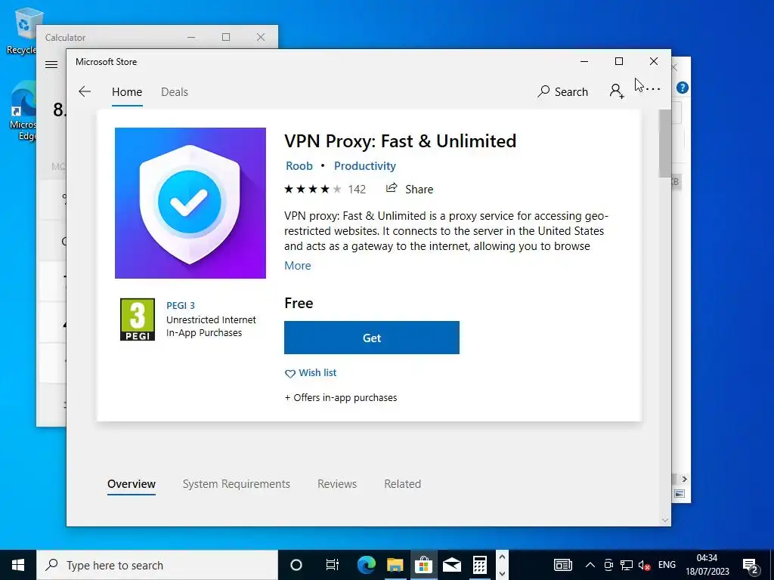Viewport: 774px width, 580px height.
Task: Select the System Requirements tab
Action: point(237,484)
